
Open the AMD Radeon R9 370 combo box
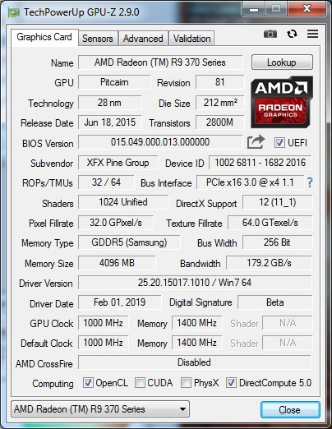100,409
